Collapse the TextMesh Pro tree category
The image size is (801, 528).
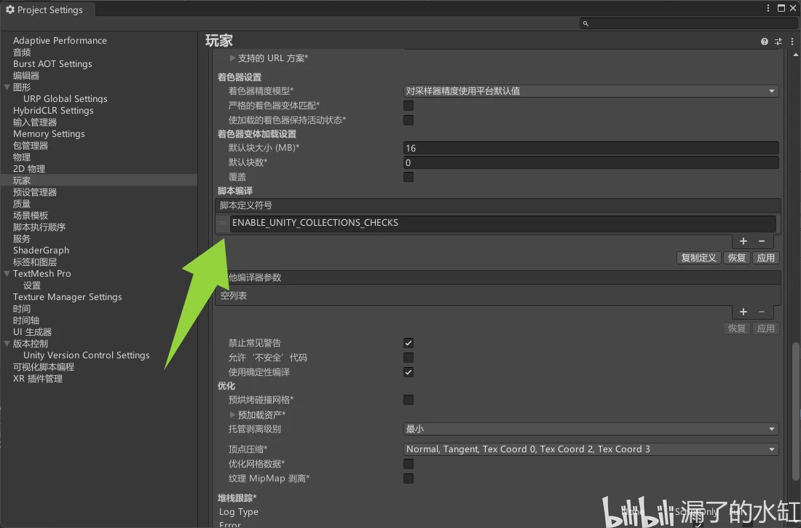click(7, 273)
